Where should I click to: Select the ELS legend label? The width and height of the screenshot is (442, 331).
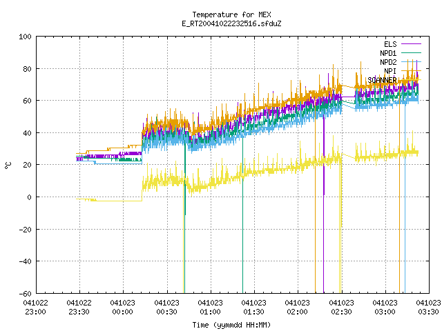[x=390, y=44]
